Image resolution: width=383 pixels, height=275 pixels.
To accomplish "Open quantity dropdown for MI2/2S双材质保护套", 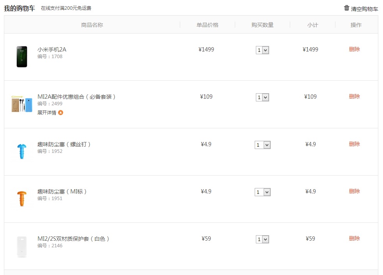I will click(262, 239).
